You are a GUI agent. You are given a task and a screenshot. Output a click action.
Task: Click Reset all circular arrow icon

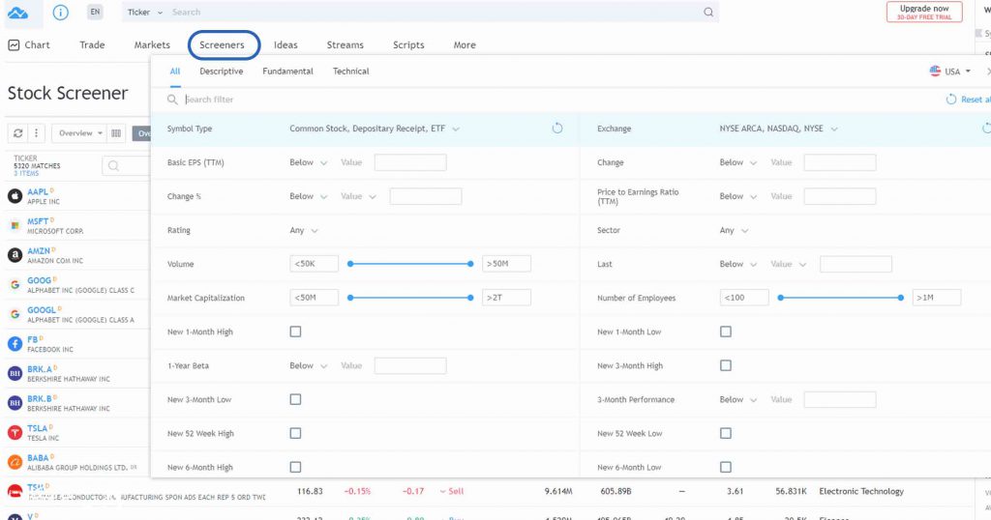(x=950, y=100)
